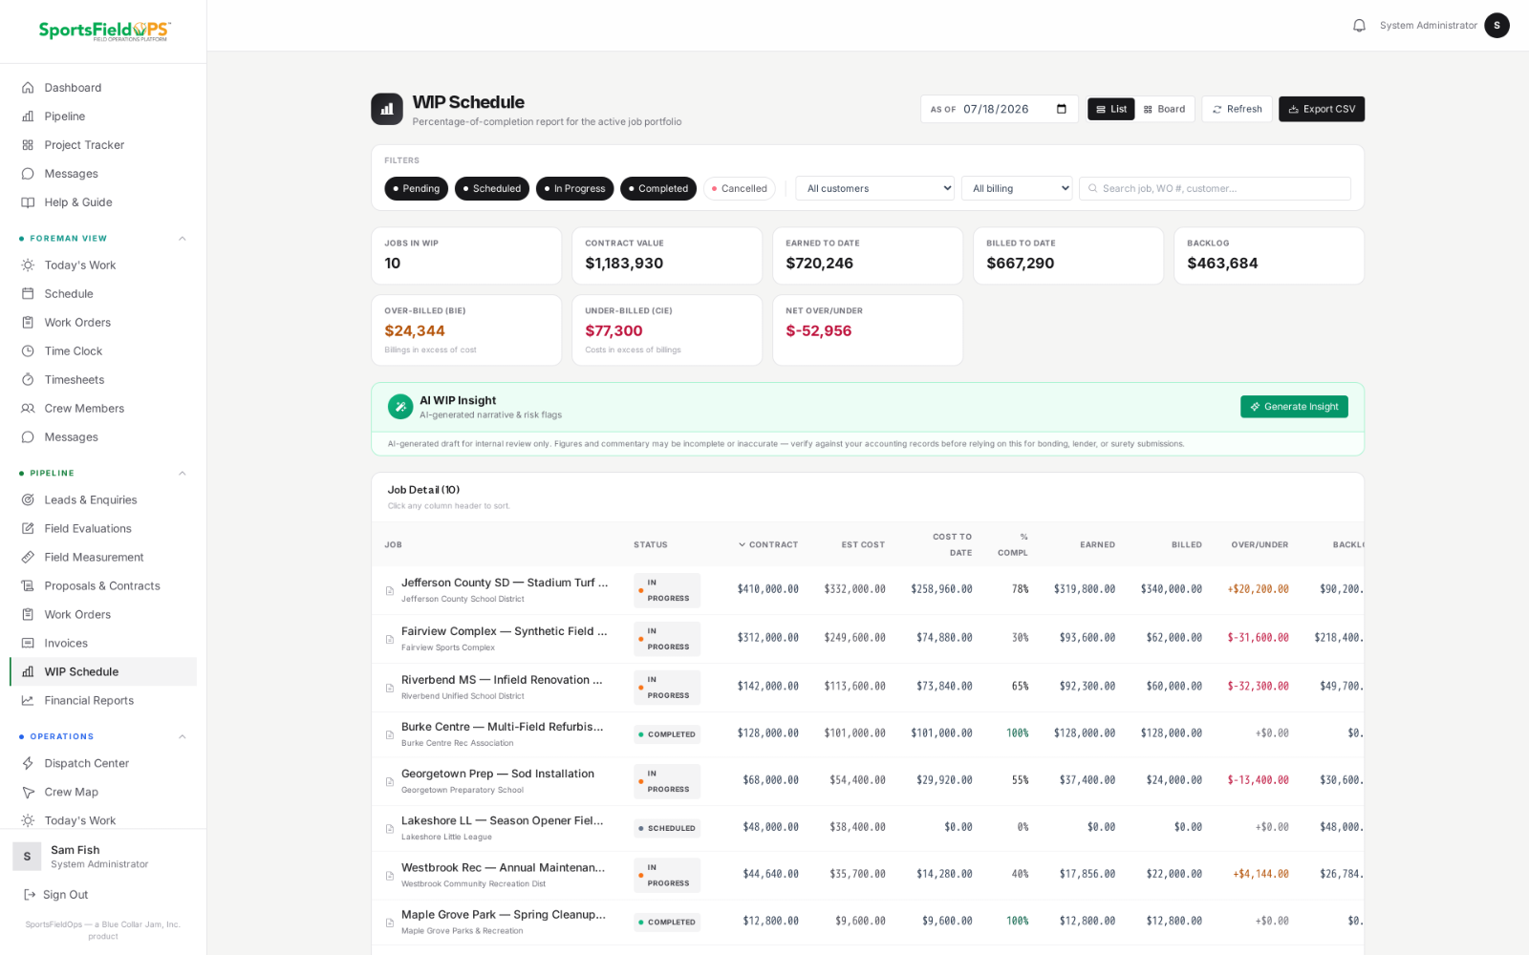This screenshot has height=955, width=1529.
Task: Click the $-31,600.00 over/under value
Action: coord(1258,638)
